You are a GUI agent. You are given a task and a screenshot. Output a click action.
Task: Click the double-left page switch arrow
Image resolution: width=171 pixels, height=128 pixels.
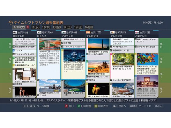24,106
